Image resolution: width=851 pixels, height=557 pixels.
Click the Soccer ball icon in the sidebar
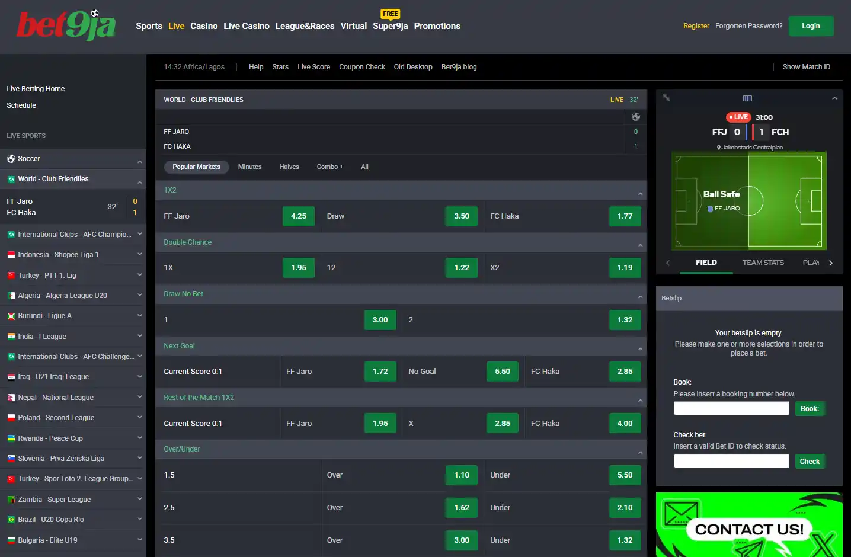click(x=11, y=159)
